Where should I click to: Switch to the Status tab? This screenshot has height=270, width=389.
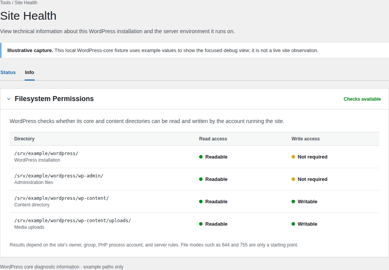pyautogui.click(x=8, y=72)
